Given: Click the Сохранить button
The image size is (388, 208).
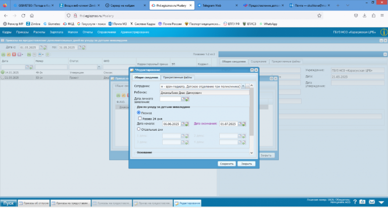Looking at the screenshot, I should click(227, 164).
